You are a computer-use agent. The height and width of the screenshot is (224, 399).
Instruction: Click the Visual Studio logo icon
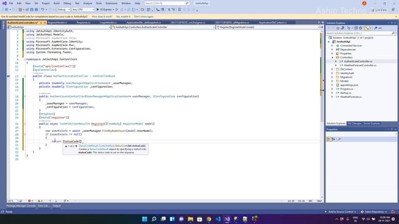click(4, 3)
